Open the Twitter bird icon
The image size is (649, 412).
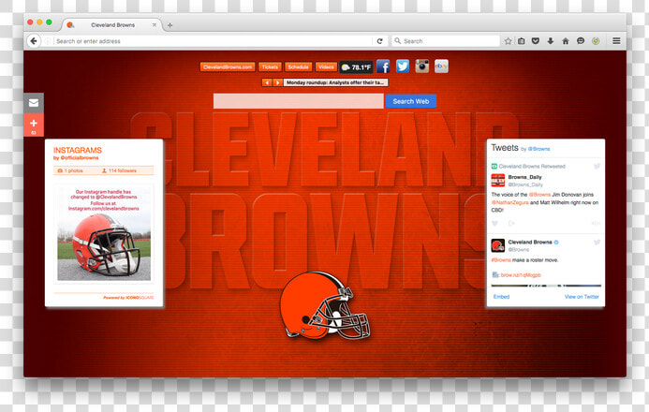coord(403,66)
